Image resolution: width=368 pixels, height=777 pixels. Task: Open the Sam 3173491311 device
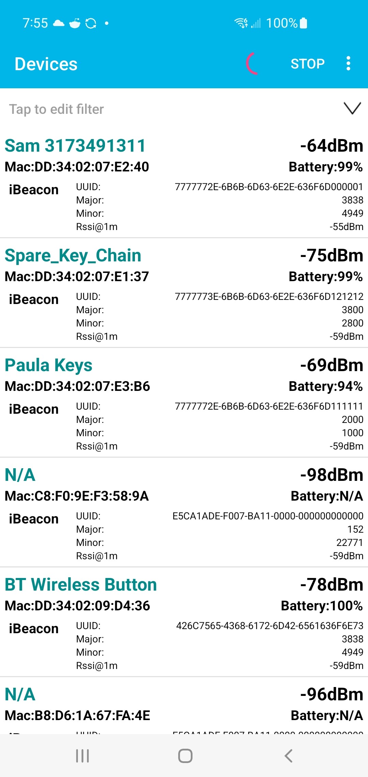tap(75, 146)
